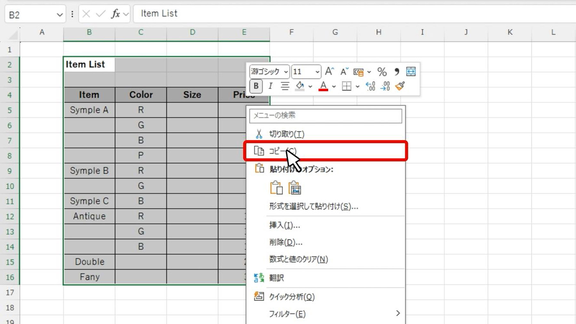This screenshot has width=576, height=324.
Task: Click the plain paste option icon
Action: [276, 188]
